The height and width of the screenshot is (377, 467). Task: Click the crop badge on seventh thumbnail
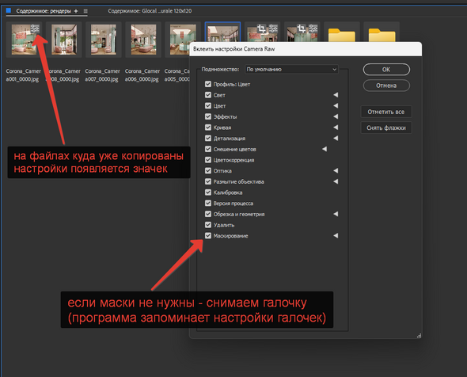[x=261, y=29]
